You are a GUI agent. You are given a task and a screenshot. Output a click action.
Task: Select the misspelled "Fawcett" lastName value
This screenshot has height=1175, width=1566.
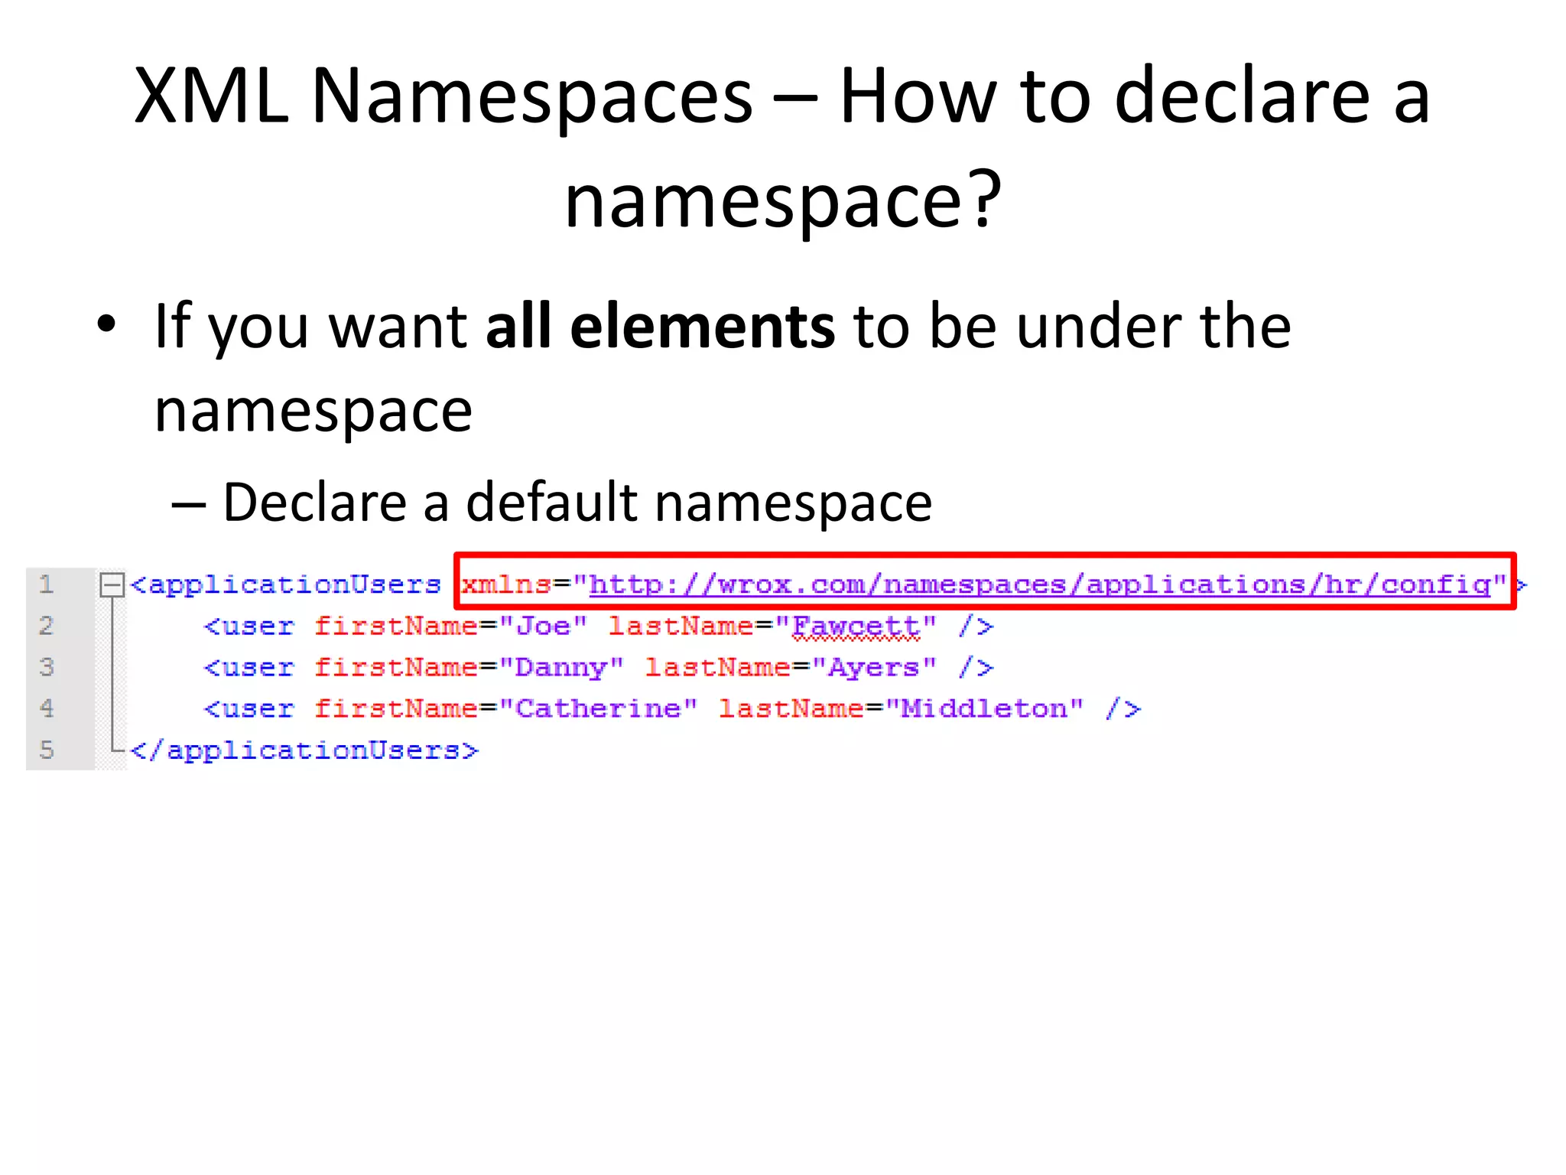(856, 627)
